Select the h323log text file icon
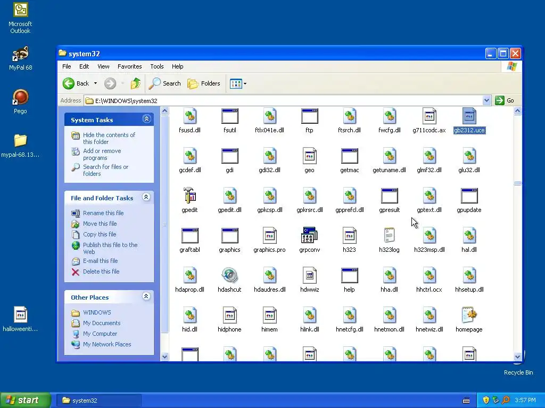The image size is (545, 408). (x=389, y=235)
